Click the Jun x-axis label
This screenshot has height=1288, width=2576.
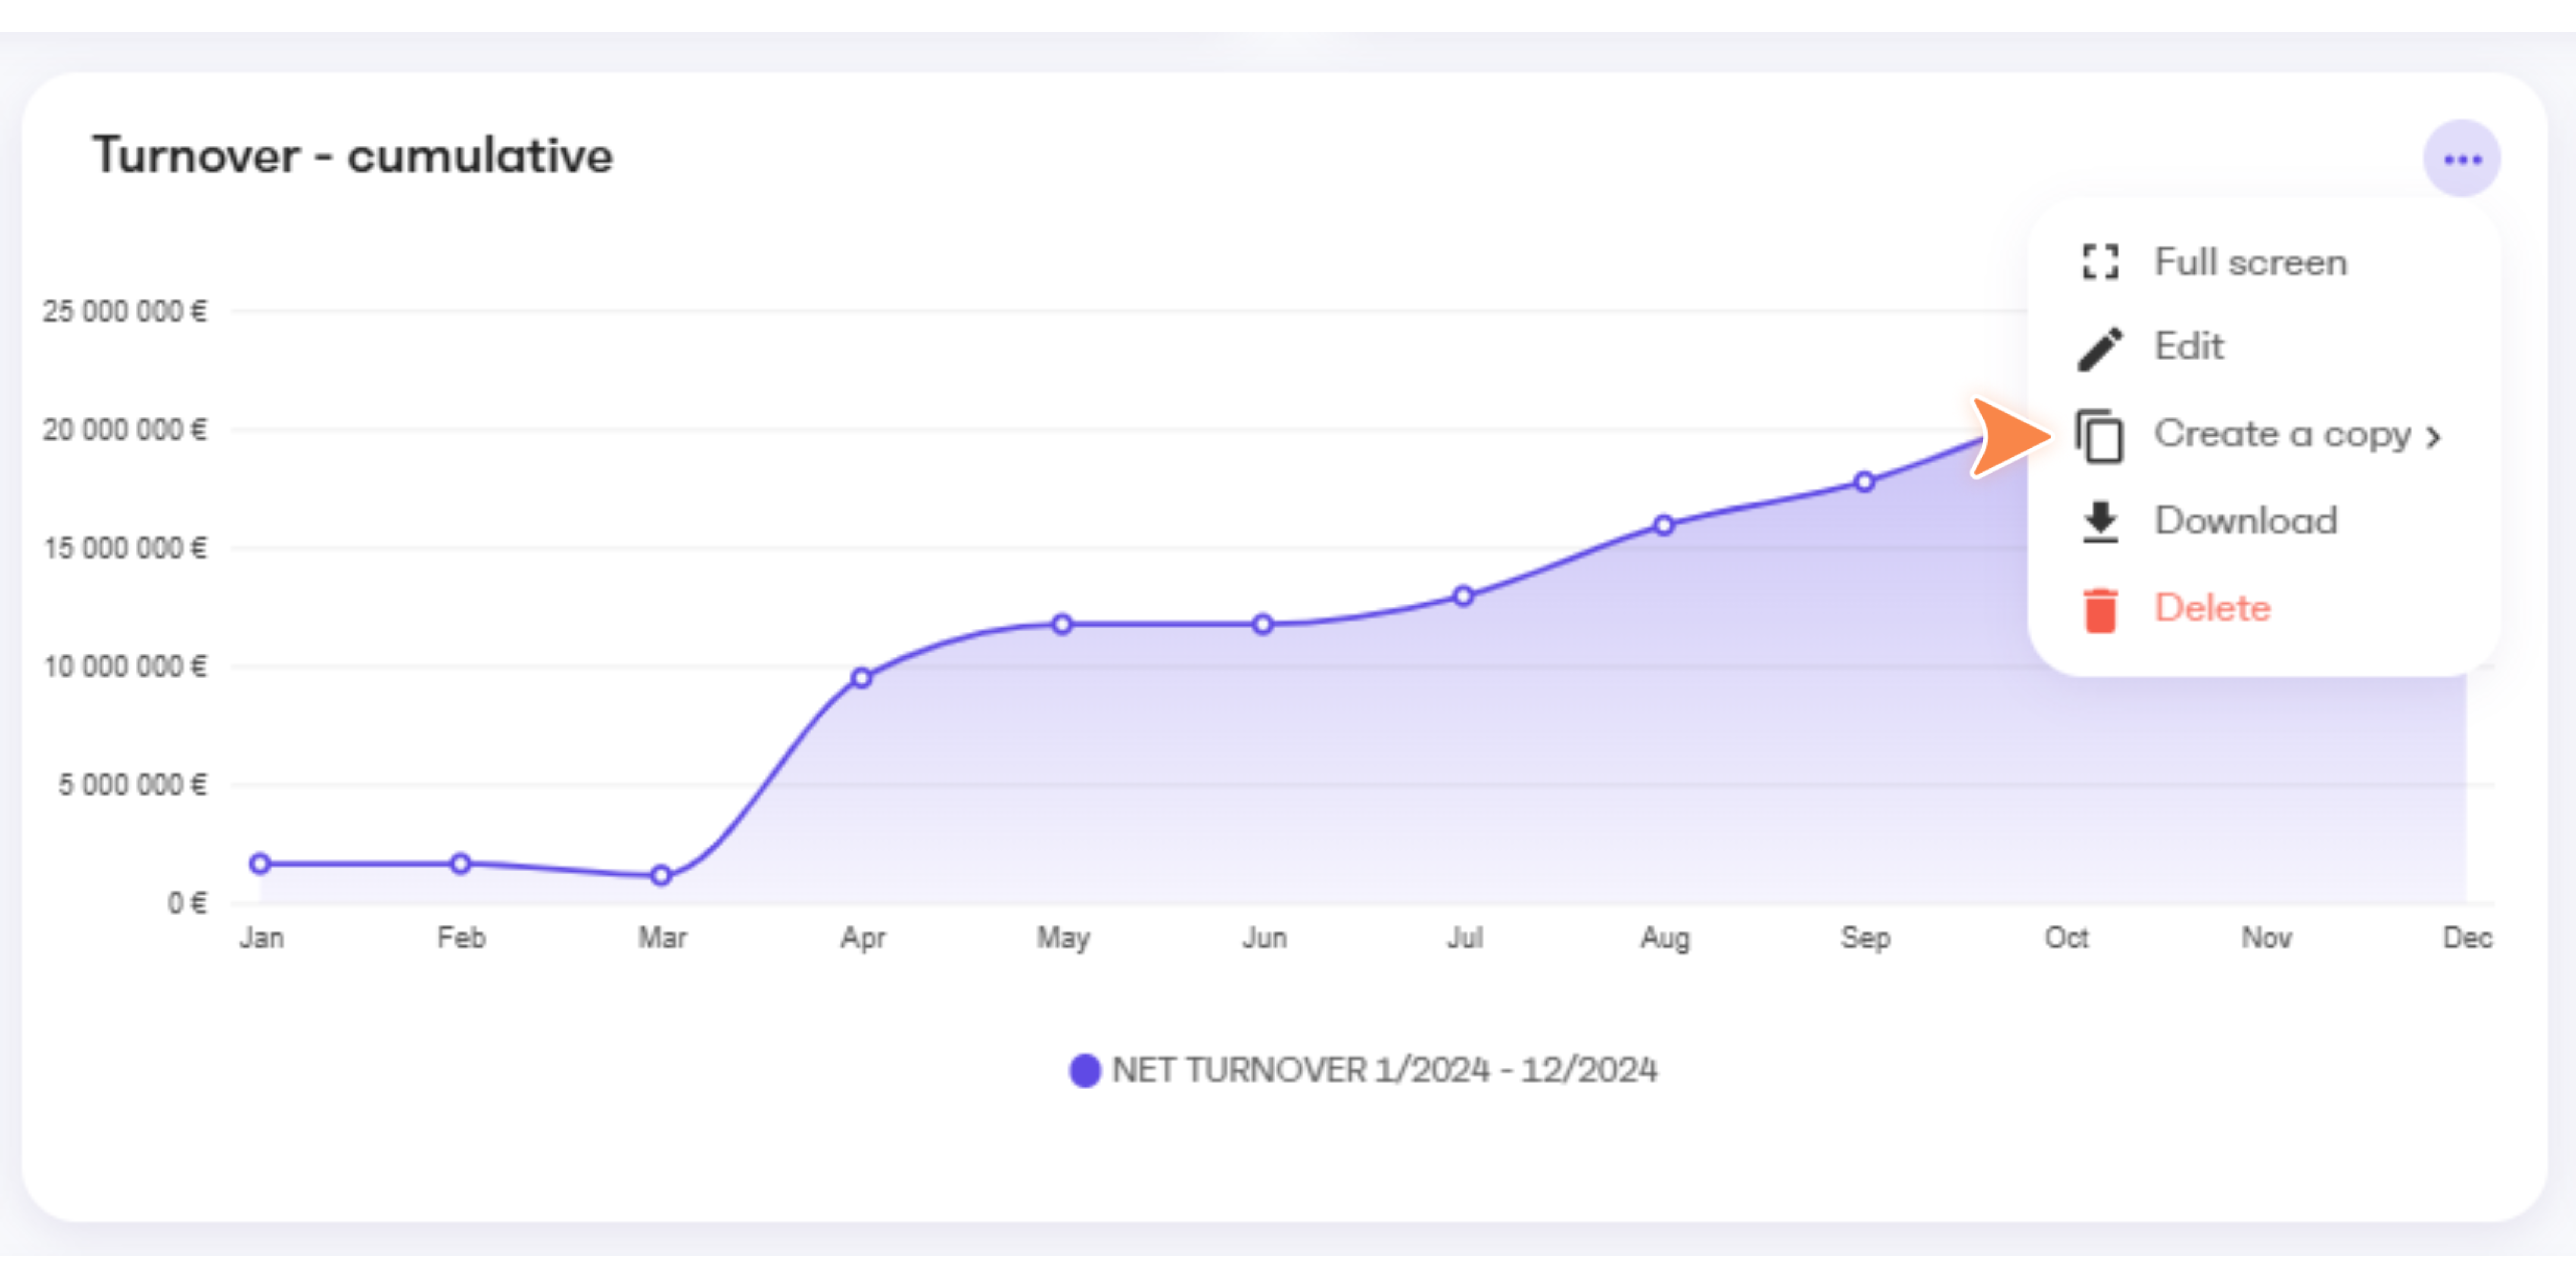coord(1264,938)
